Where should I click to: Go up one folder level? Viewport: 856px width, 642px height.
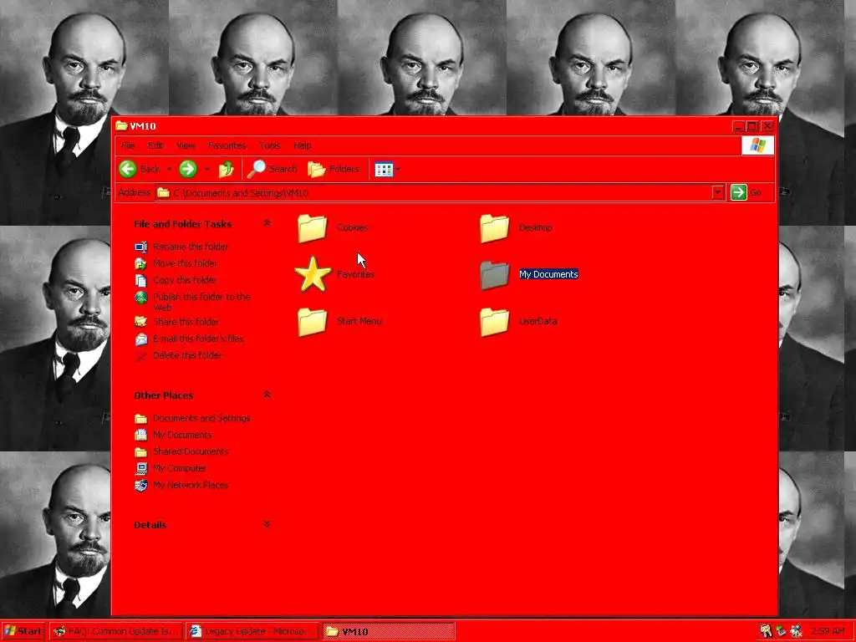(226, 169)
